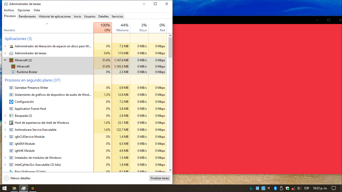The width and height of the screenshot is (342, 192).
Task: Click the Windows Security shield tray icon
Action: (x=287, y=188)
